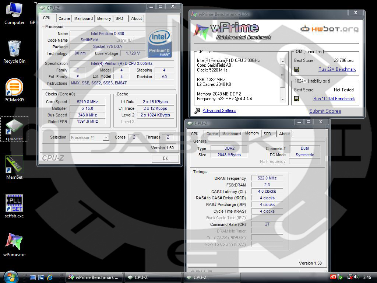Image resolution: width=377 pixels, height=283 pixels.
Task: Click the taskbar clock showing 3:46
Action: click(x=367, y=277)
